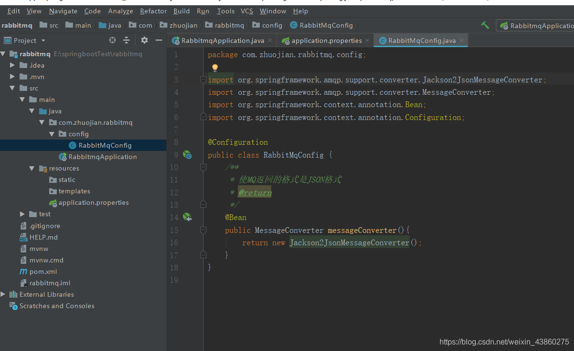Open the Help menu

(x=300, y=11)
